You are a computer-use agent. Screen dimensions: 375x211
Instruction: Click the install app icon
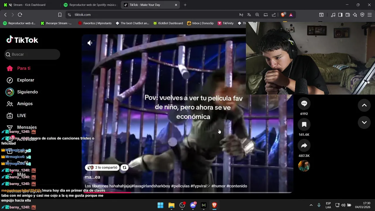click(266, 15)
